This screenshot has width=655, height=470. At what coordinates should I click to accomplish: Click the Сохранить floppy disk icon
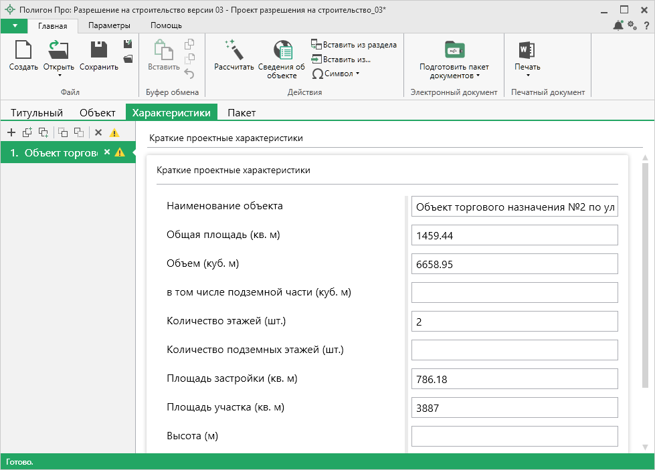click(x=98, y=51)
